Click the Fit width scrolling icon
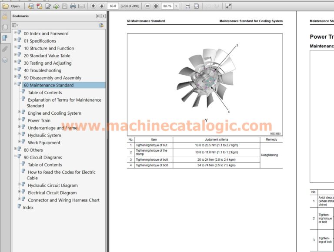The image size is (334, 252). (188, 6)
